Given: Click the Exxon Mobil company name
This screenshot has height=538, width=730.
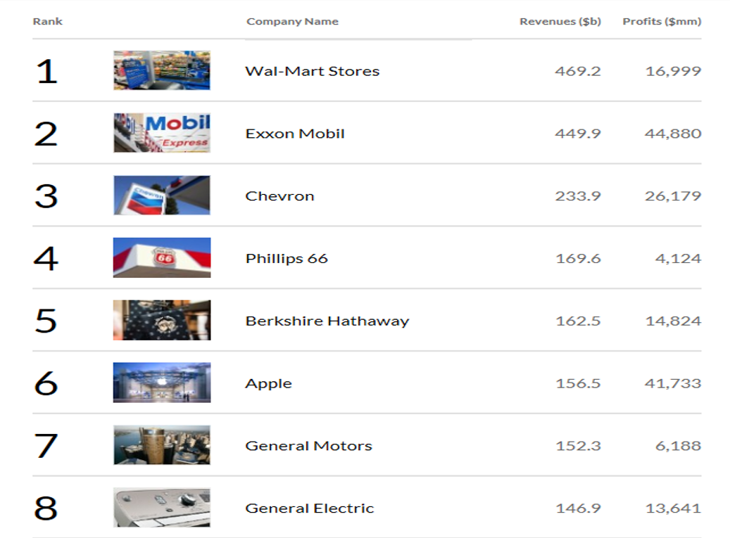Looking at the screenshot, I should pyautogui.click(x=295, y=134).
